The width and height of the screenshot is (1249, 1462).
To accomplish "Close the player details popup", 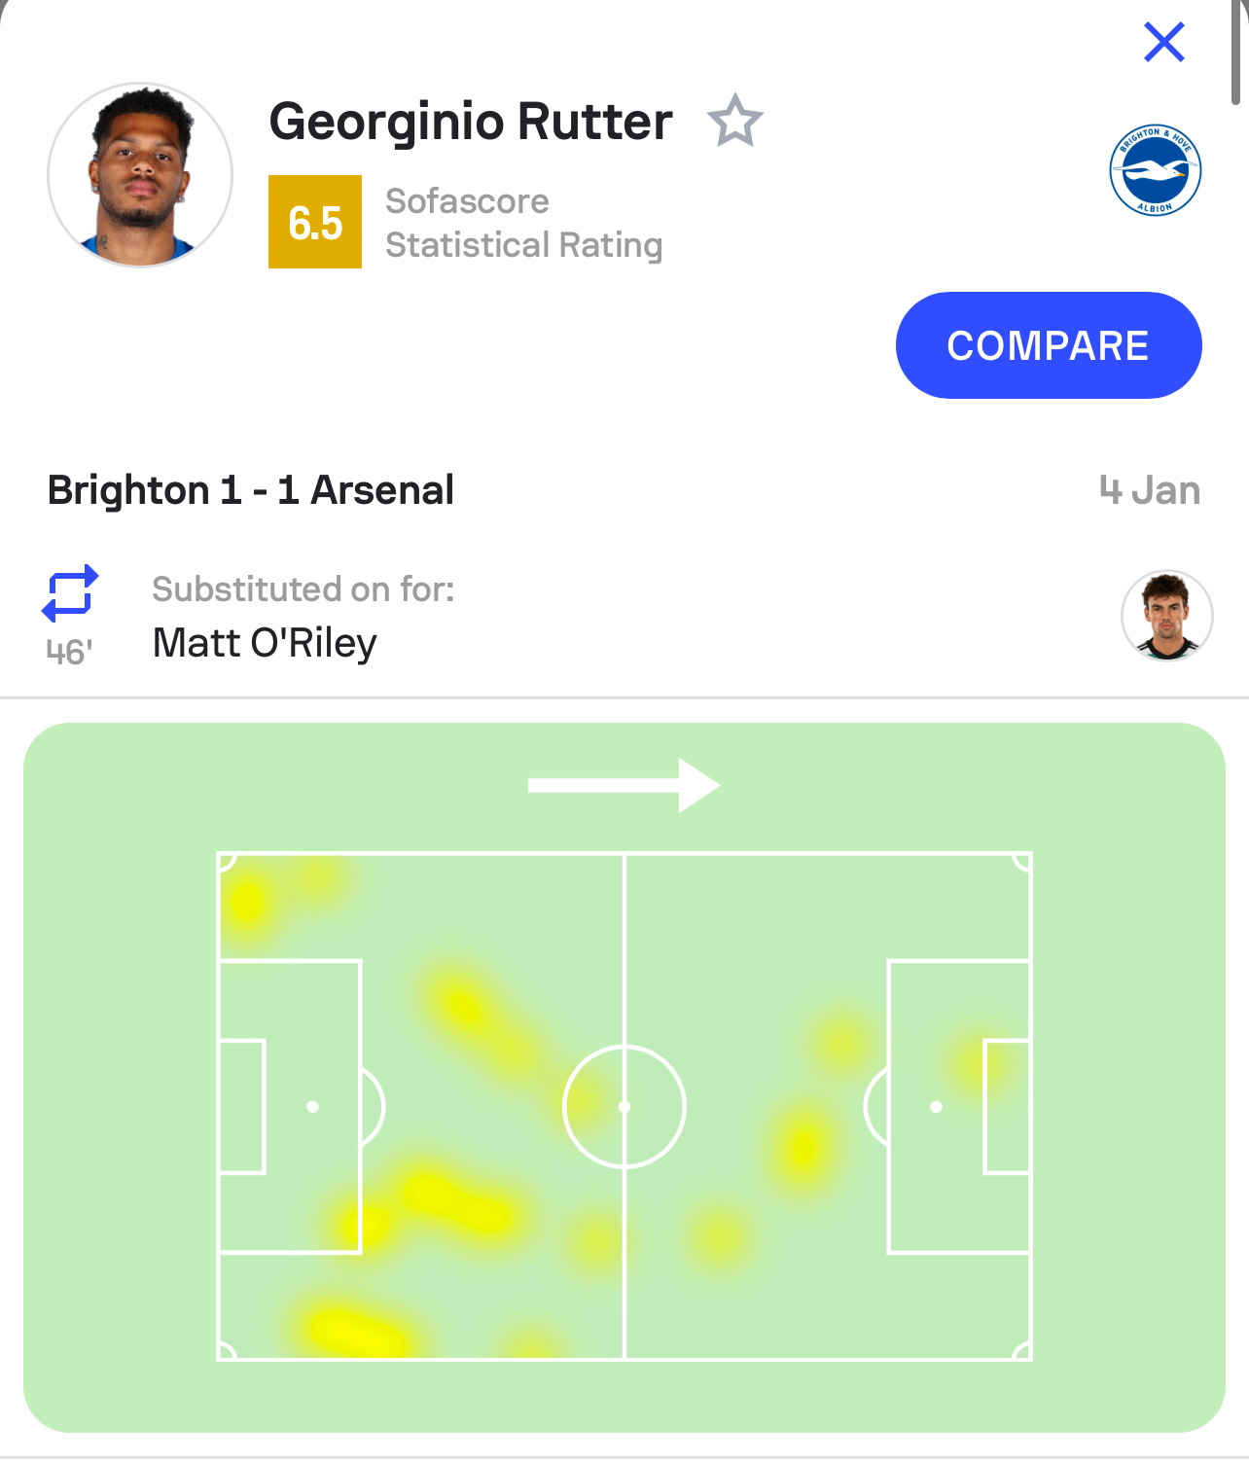I will [x=1163, y=42].
